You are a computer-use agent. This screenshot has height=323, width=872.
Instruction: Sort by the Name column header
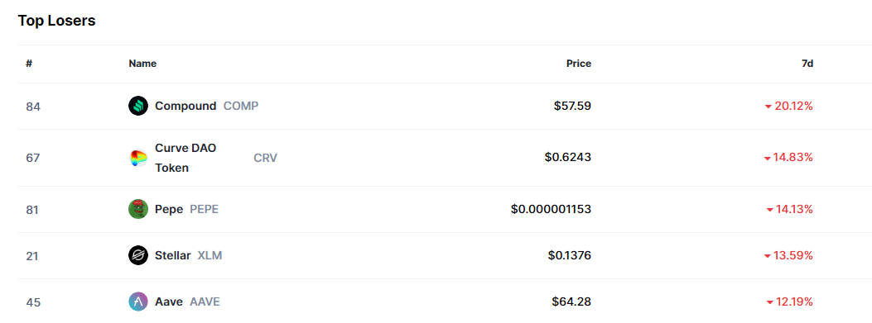[x=142, y=64]
